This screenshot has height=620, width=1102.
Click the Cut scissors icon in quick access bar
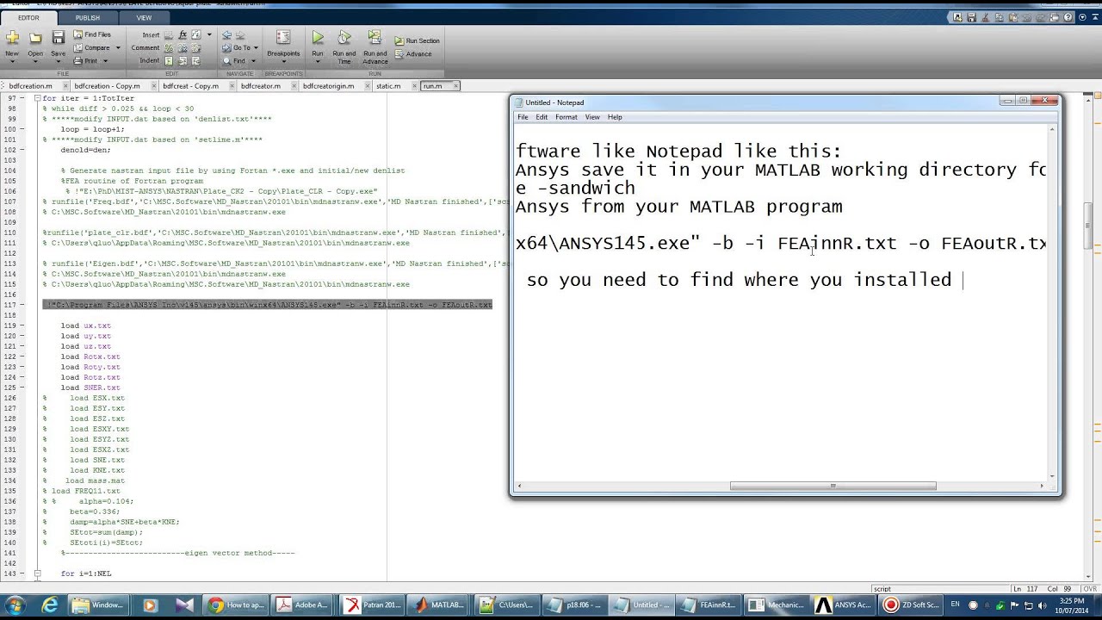985,17
